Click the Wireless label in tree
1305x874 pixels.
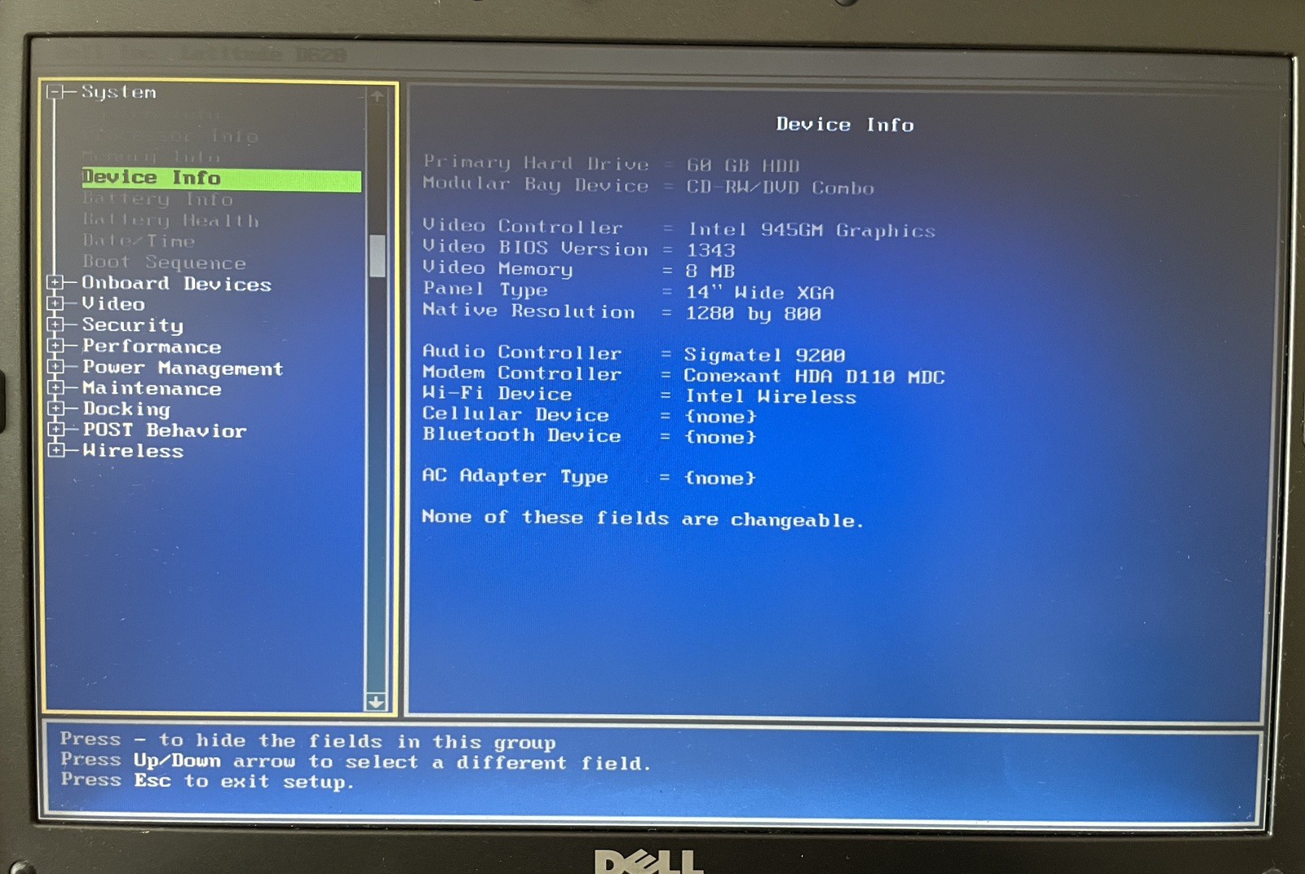click(133, 451)
